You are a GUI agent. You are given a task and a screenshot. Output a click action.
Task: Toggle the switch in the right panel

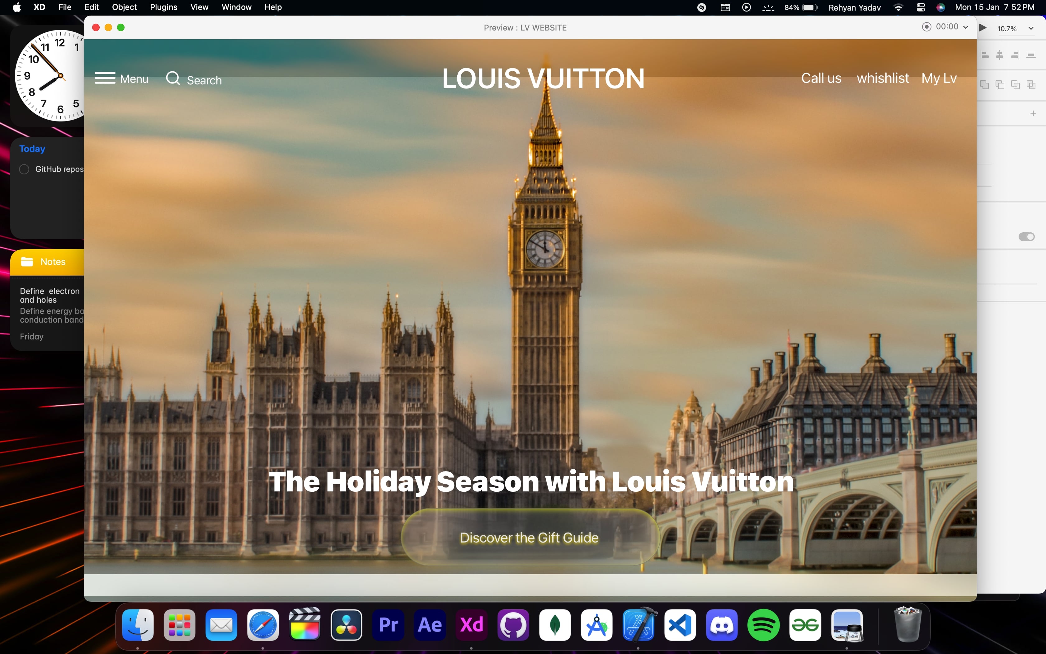1026,237
